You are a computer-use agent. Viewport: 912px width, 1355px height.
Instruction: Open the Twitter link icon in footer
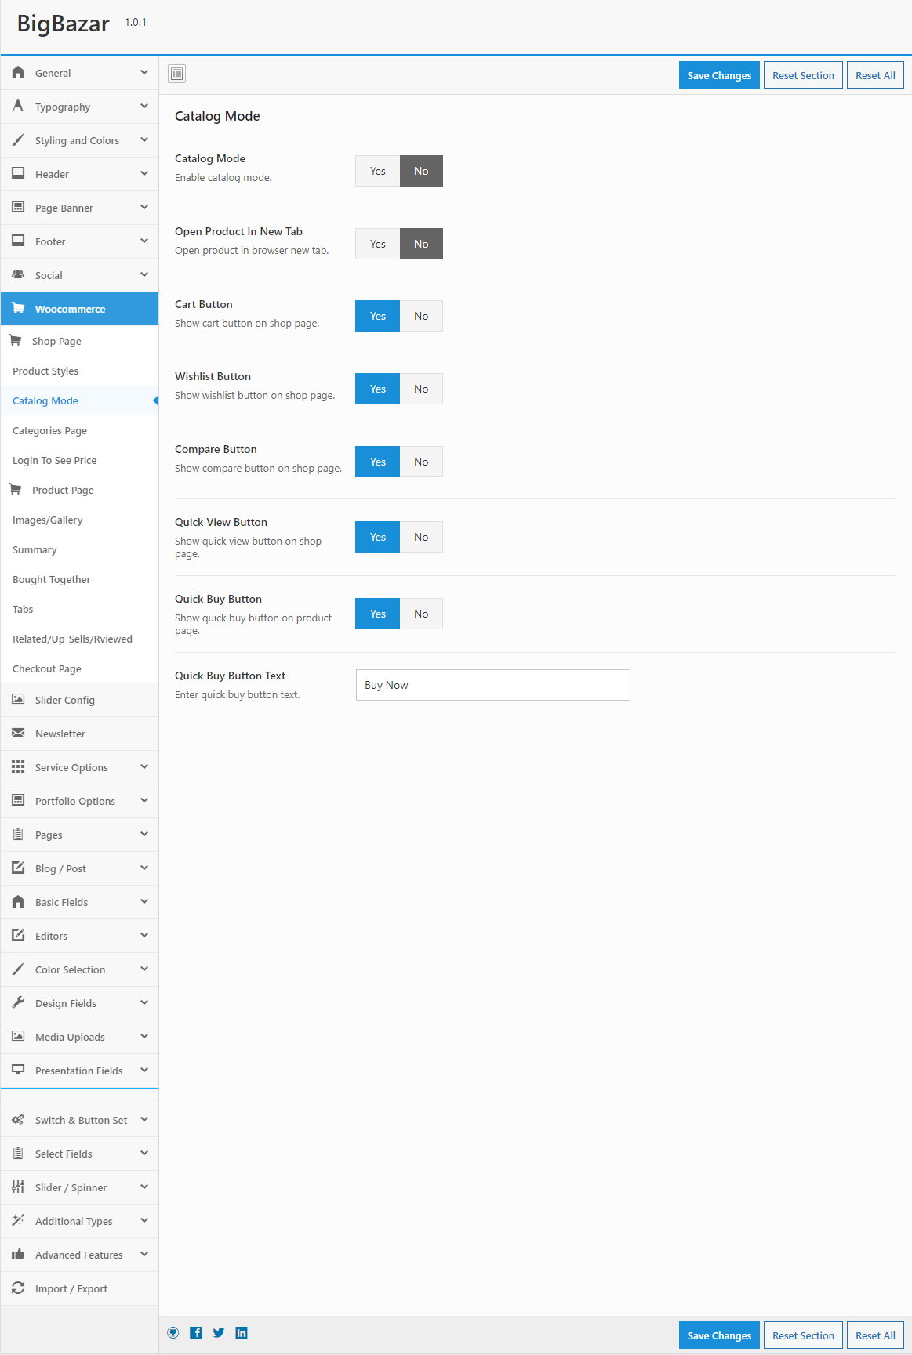[219, 1333]
